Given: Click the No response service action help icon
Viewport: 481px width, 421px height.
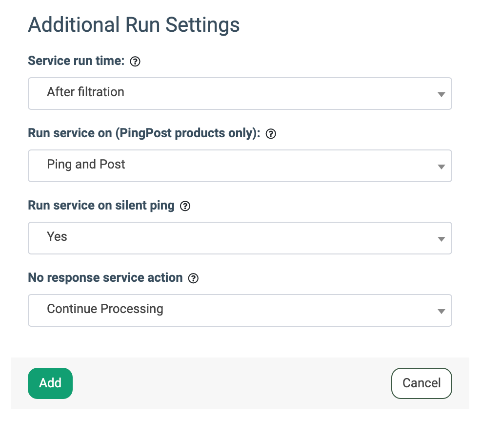Looking at the screenshot, I should click(x=194, y=278).
